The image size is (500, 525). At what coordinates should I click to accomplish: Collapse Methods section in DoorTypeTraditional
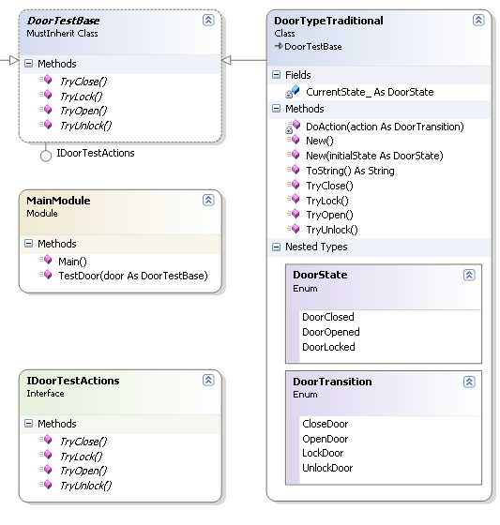pyautogui.click(x=276, y=109)
